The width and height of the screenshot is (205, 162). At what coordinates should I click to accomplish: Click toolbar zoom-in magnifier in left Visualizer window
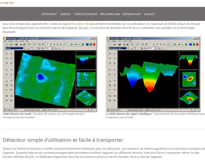(x=39, y=48)
